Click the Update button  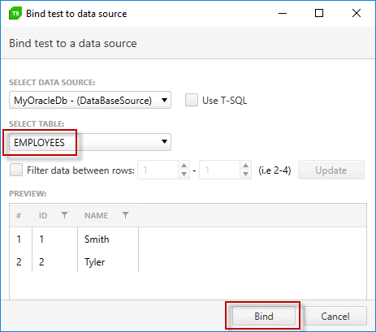331,170
